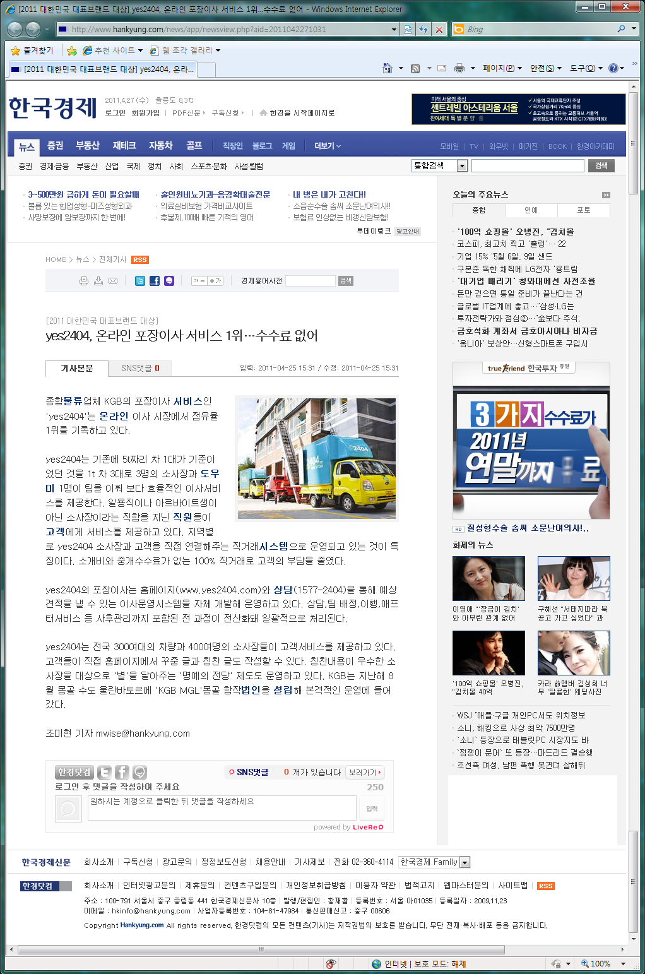645x974 pixels.
Task: Click 로그인 link in header
Action: (x=115, y=113)
